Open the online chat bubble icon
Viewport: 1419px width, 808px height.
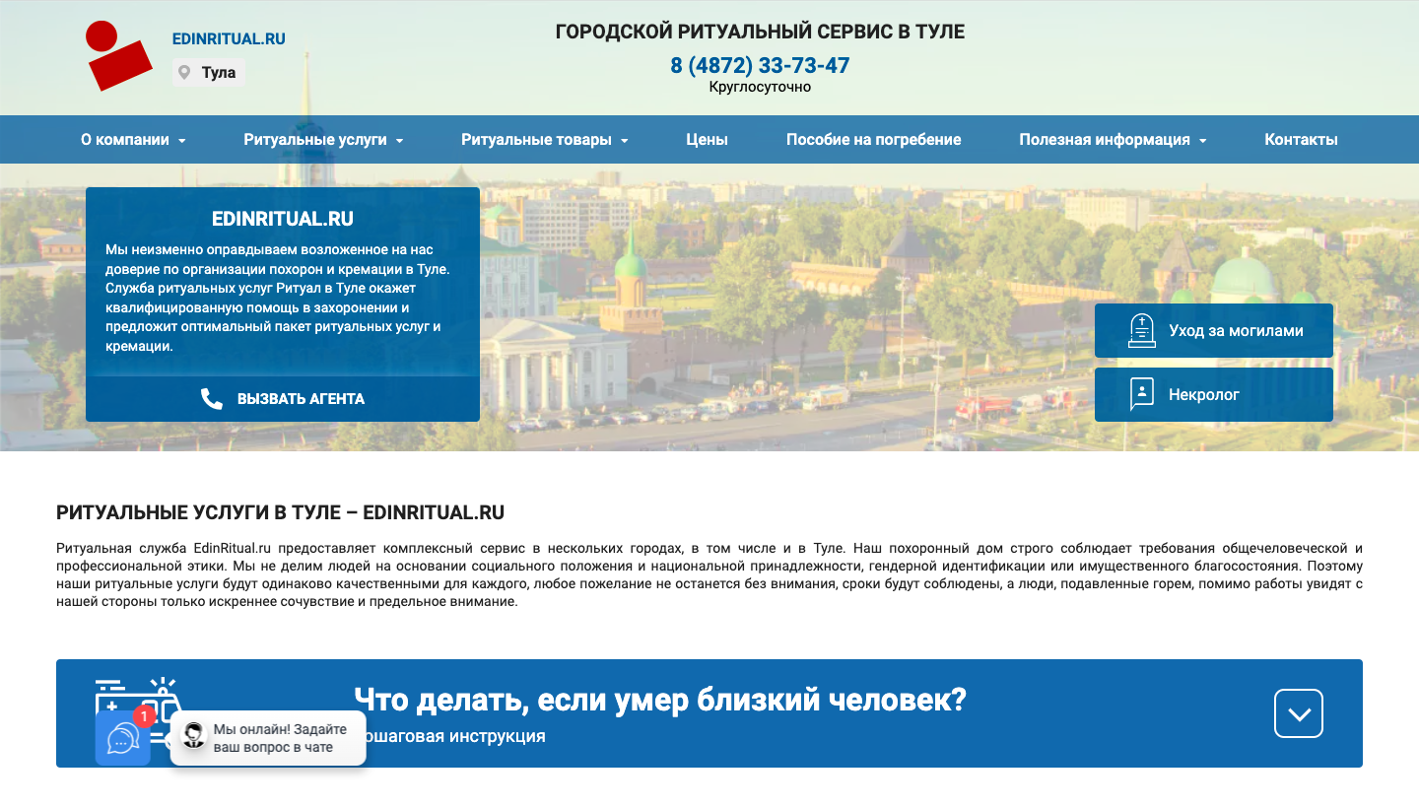click(123, 738)
